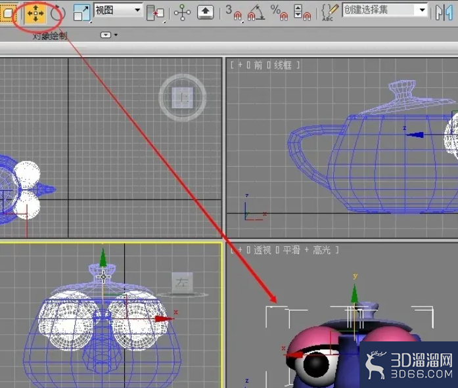
Task: Open the 前 view label menu
Action: [258, 65]
